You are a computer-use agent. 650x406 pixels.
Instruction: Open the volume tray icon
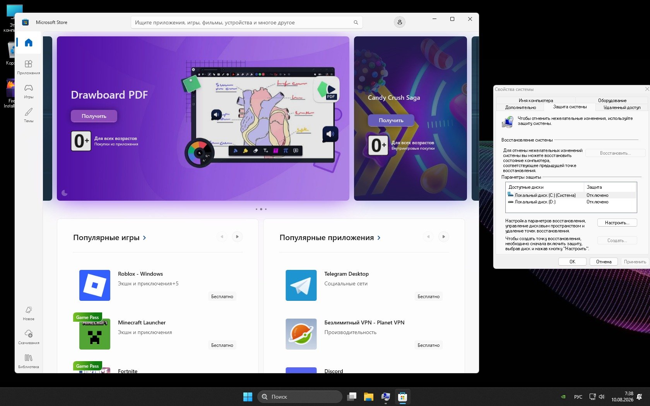pos(602,397)
